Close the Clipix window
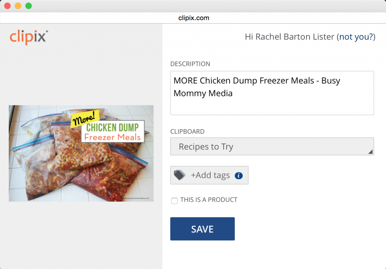386x269 pixels. click(7, 6)
